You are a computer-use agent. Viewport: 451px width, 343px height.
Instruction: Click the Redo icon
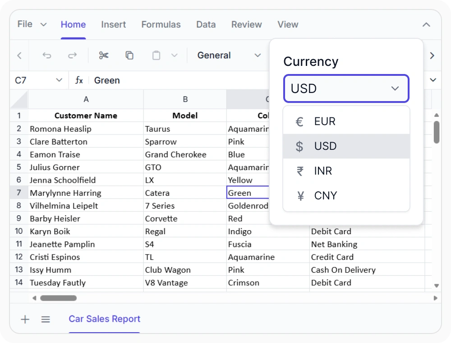[72, 55]
